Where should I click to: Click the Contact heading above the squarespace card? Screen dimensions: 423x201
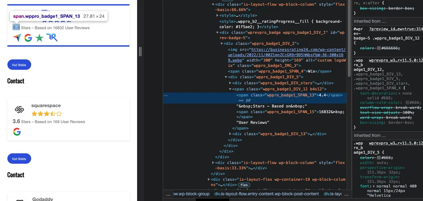pyautogui.click(x=16, y=81)
